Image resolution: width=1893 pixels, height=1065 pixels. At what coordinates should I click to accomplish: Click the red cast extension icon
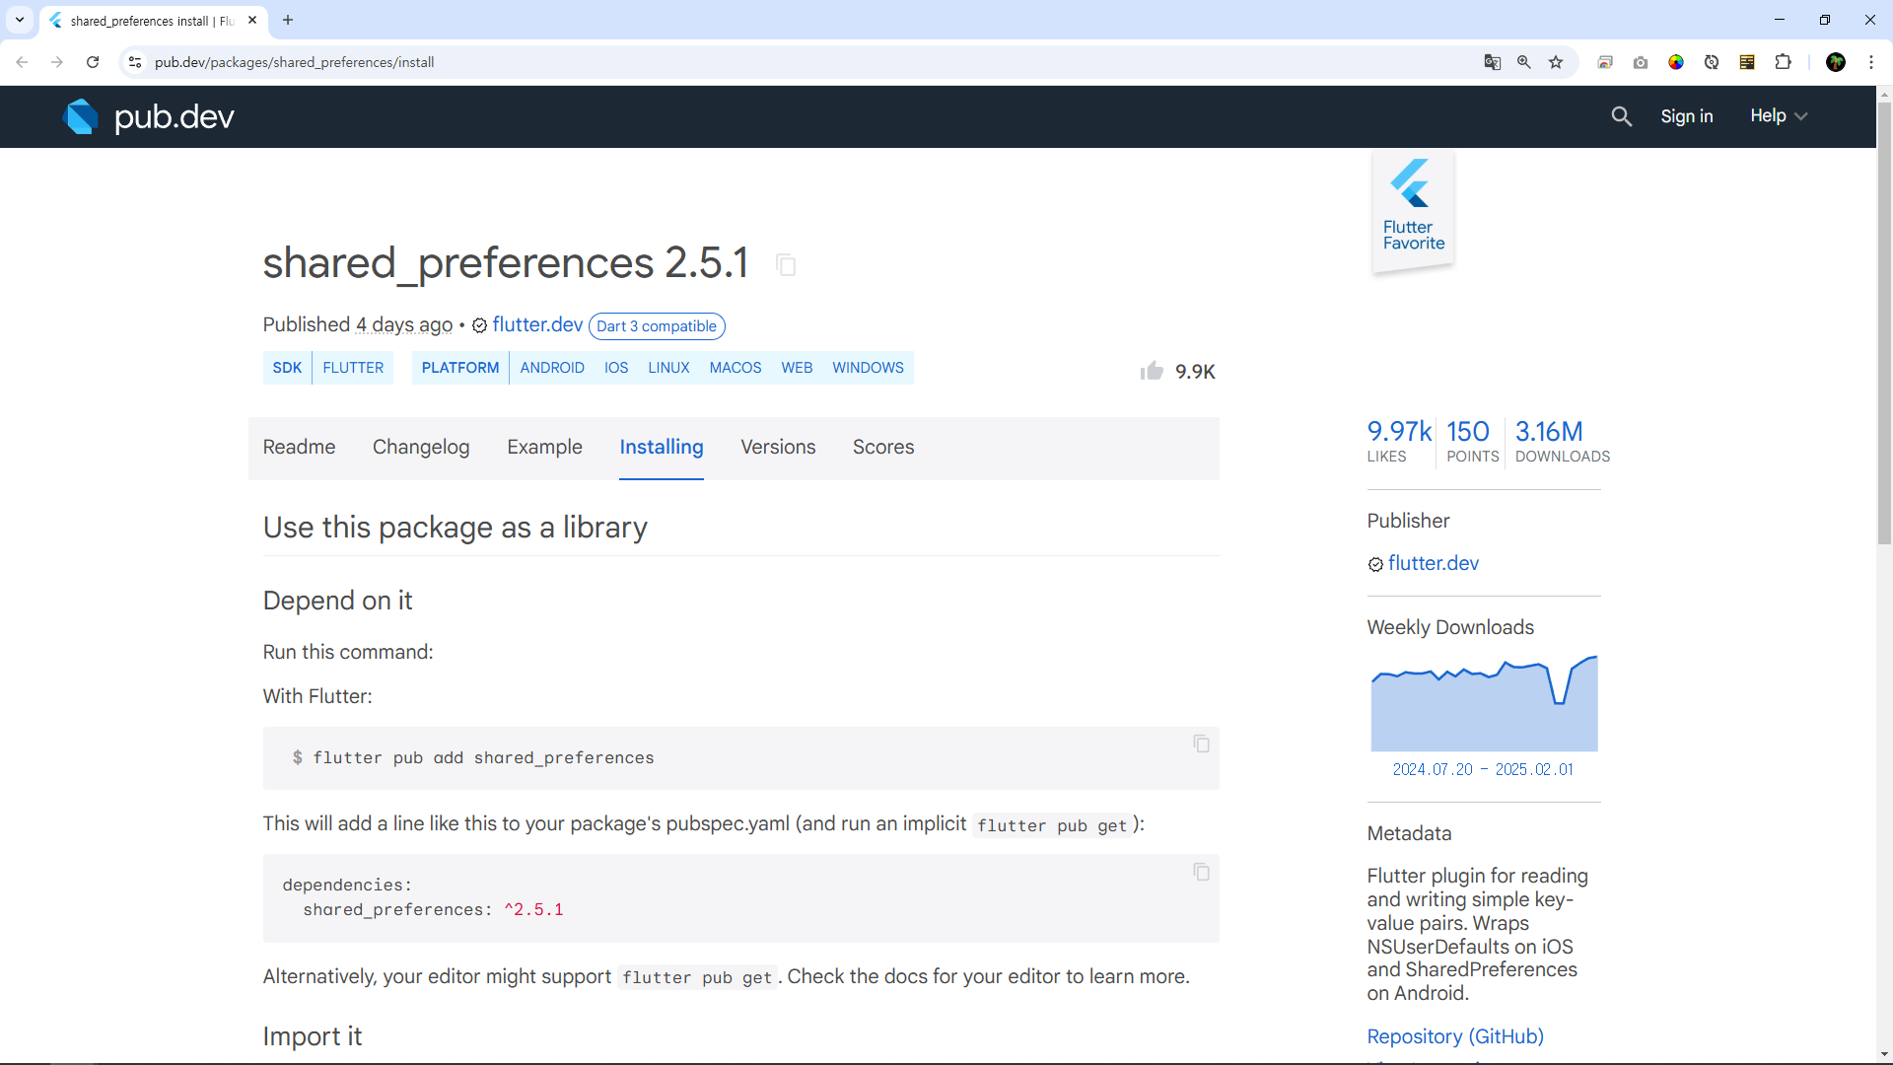tap(1605, 62)
